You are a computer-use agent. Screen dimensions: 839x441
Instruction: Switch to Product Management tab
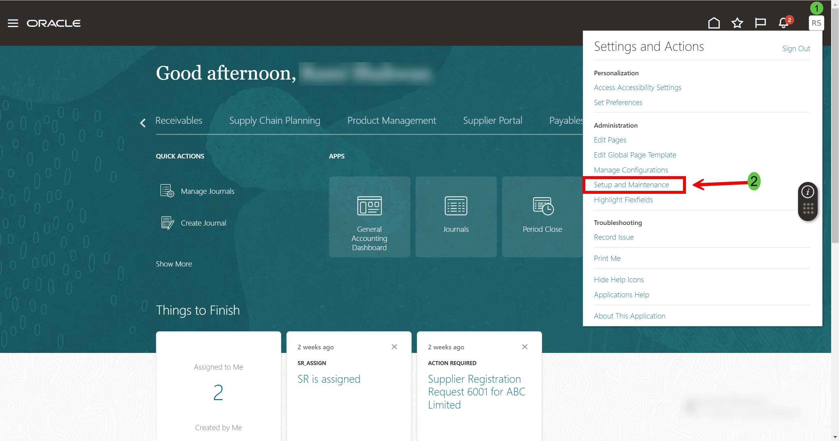[x=392, y=120]
